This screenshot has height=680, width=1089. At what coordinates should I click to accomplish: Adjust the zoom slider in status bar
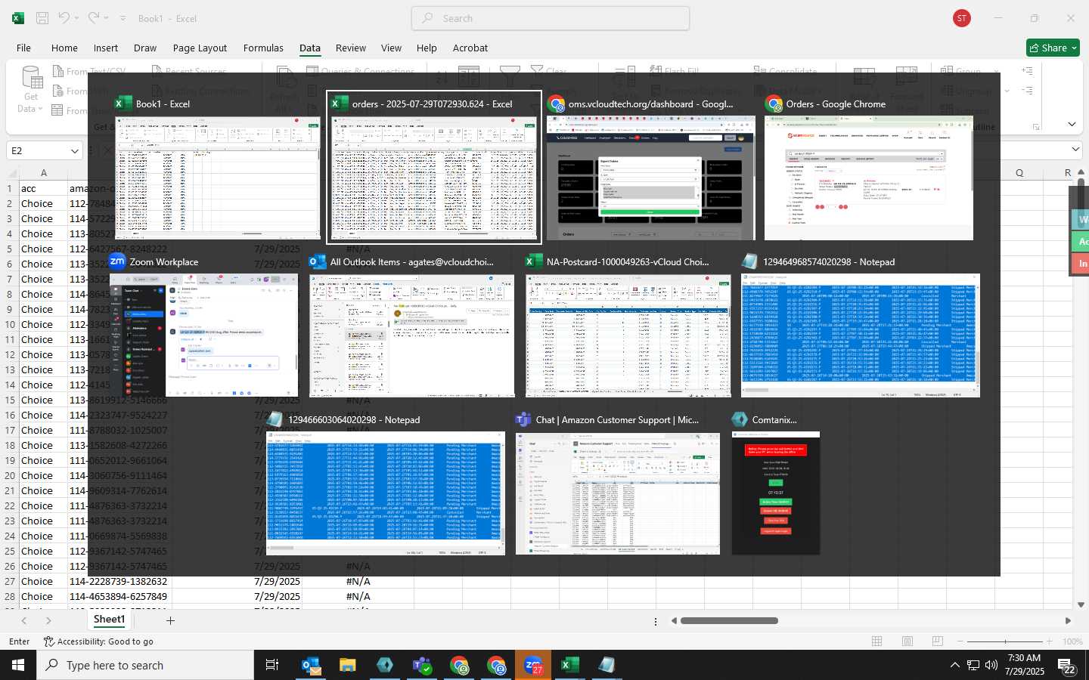pyautogui.click(x=1004, y=641)
